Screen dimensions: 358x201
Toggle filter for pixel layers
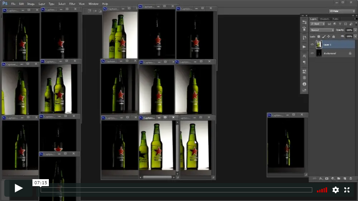(329, 24)
